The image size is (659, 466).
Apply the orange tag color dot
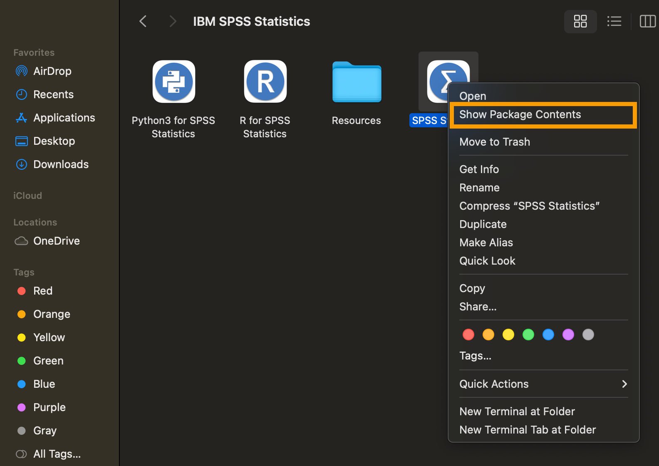tap(488, 335)
